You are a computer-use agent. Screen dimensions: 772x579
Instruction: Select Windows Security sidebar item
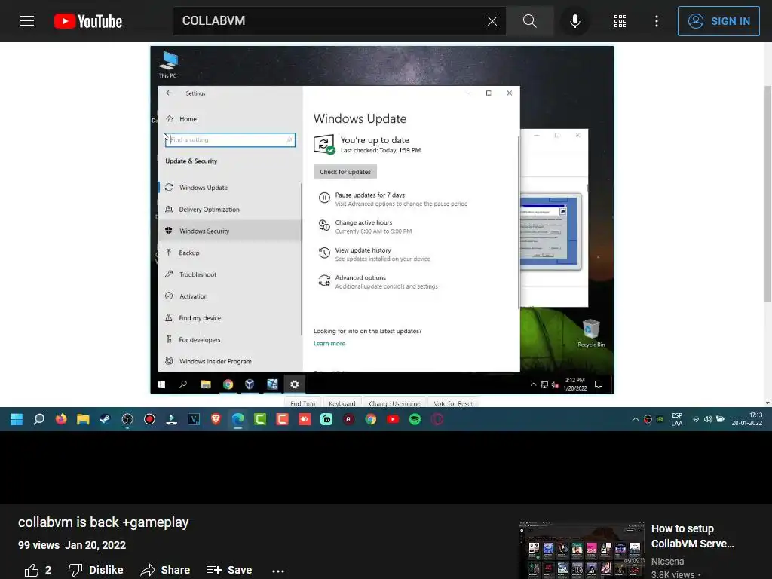pos(229,231)
